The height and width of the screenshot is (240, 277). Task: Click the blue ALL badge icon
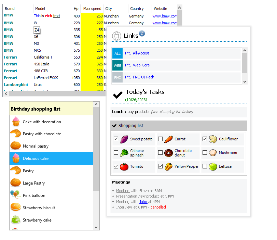coord(117,53)
